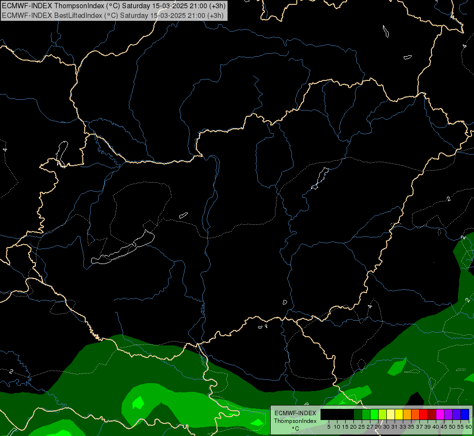Click legend scale value 31
The image size is (474, 436).
point(395,427)
